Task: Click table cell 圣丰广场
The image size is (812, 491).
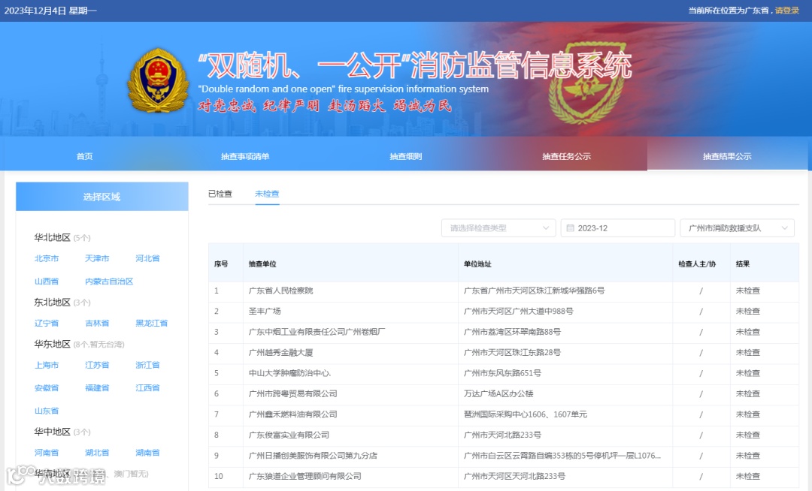Action: click(265, 311)
